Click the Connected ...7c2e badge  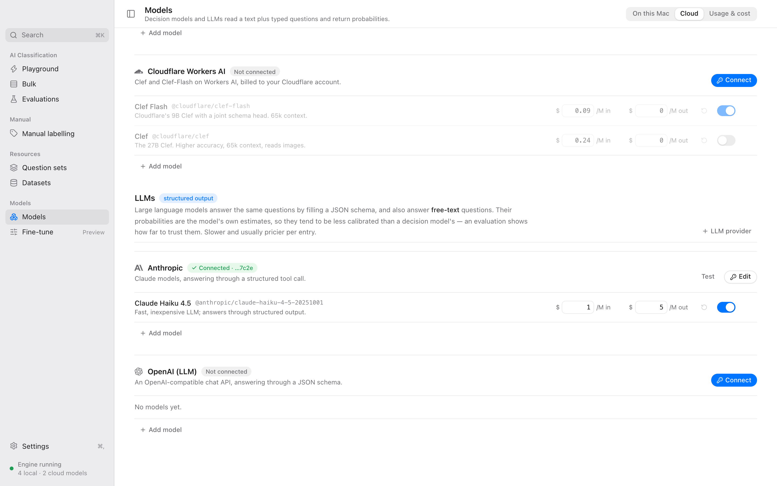pyautogui.click(x=222, y=268)
